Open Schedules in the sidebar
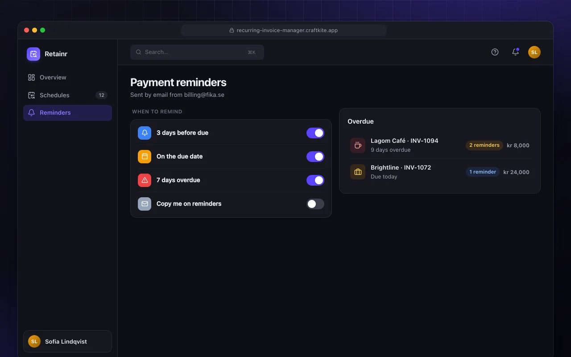This screenshot has width=571, height=357. click(67, 95)
